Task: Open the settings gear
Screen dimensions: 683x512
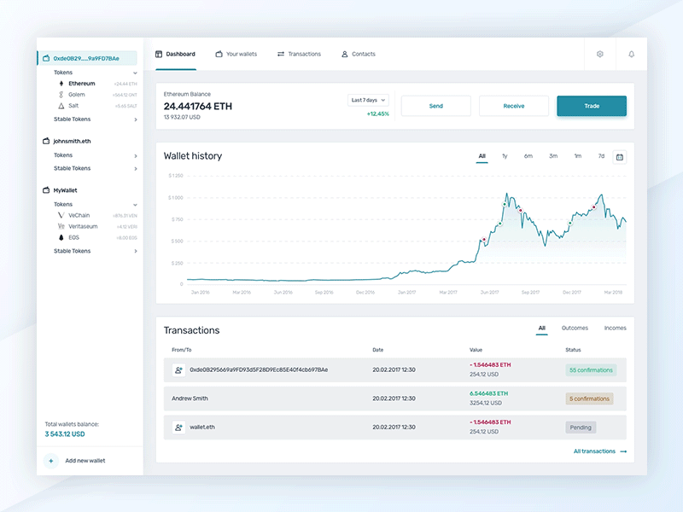Action: tap(599, 54)
